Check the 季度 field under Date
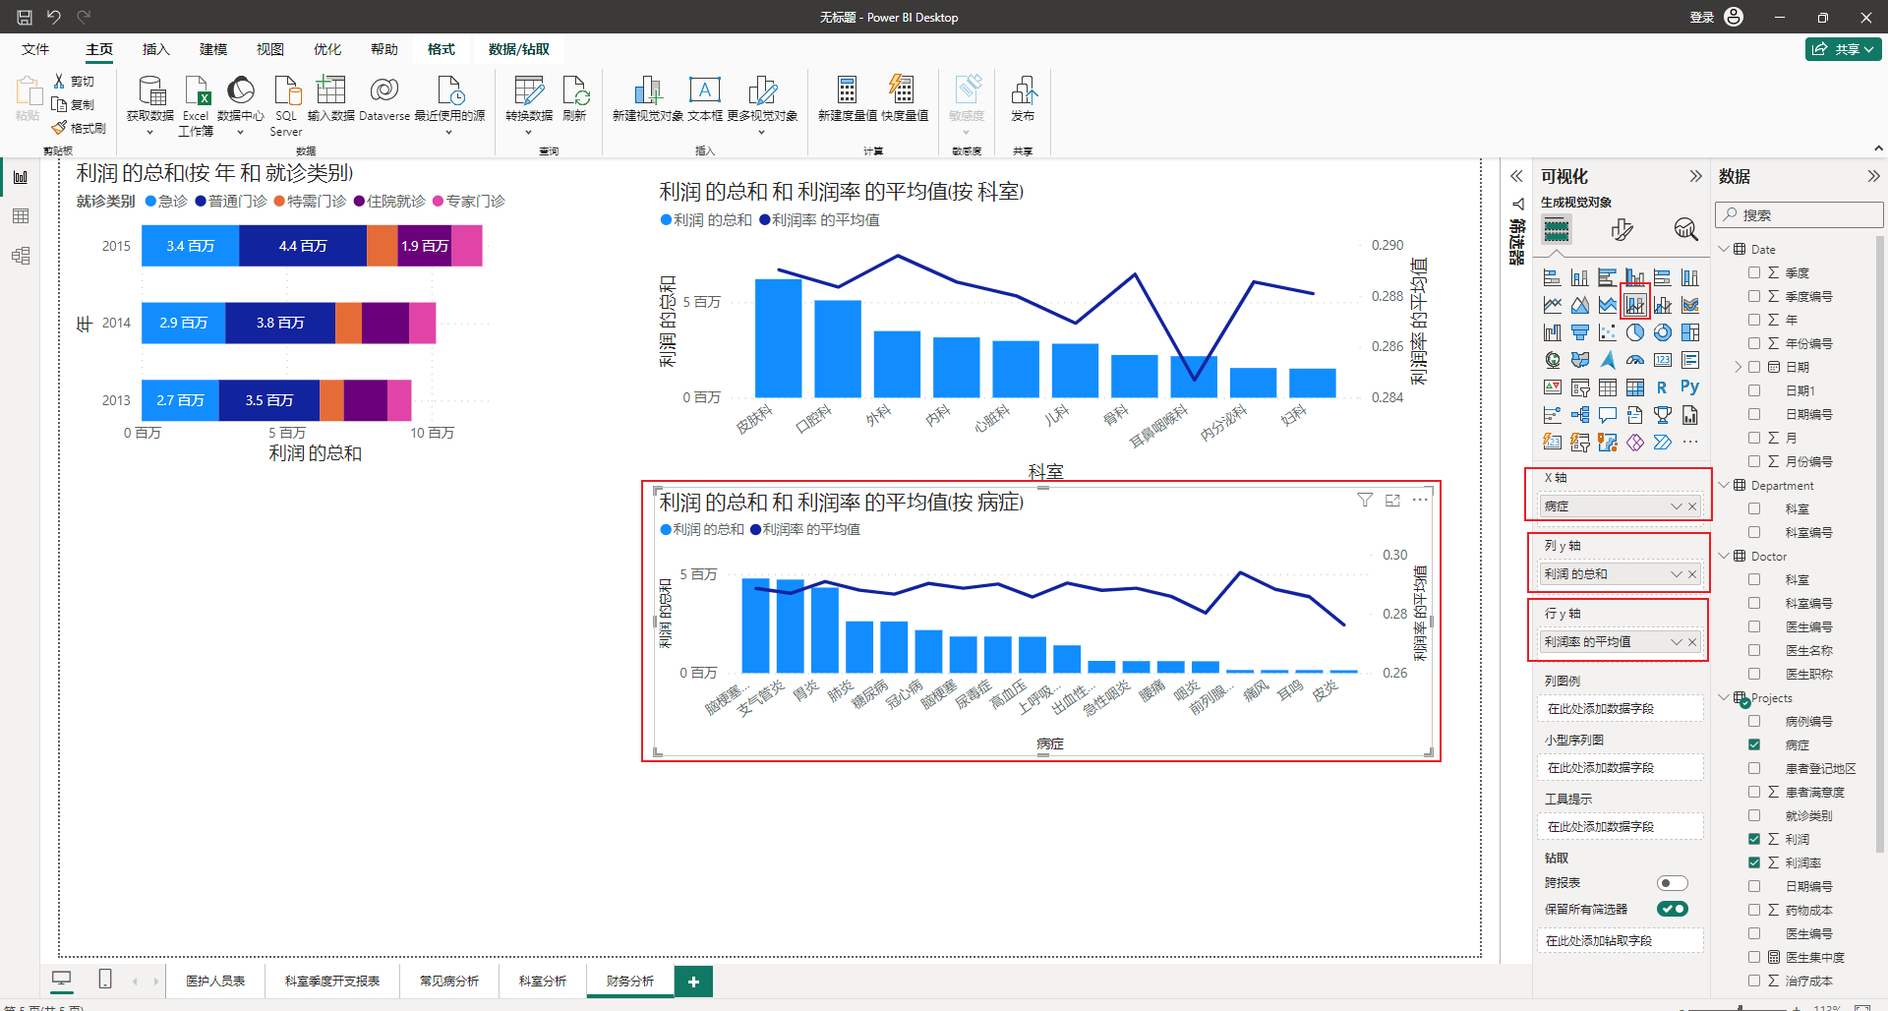Image resolution: width=1888 pixels, height=1011 pixels. [1754, 272]
